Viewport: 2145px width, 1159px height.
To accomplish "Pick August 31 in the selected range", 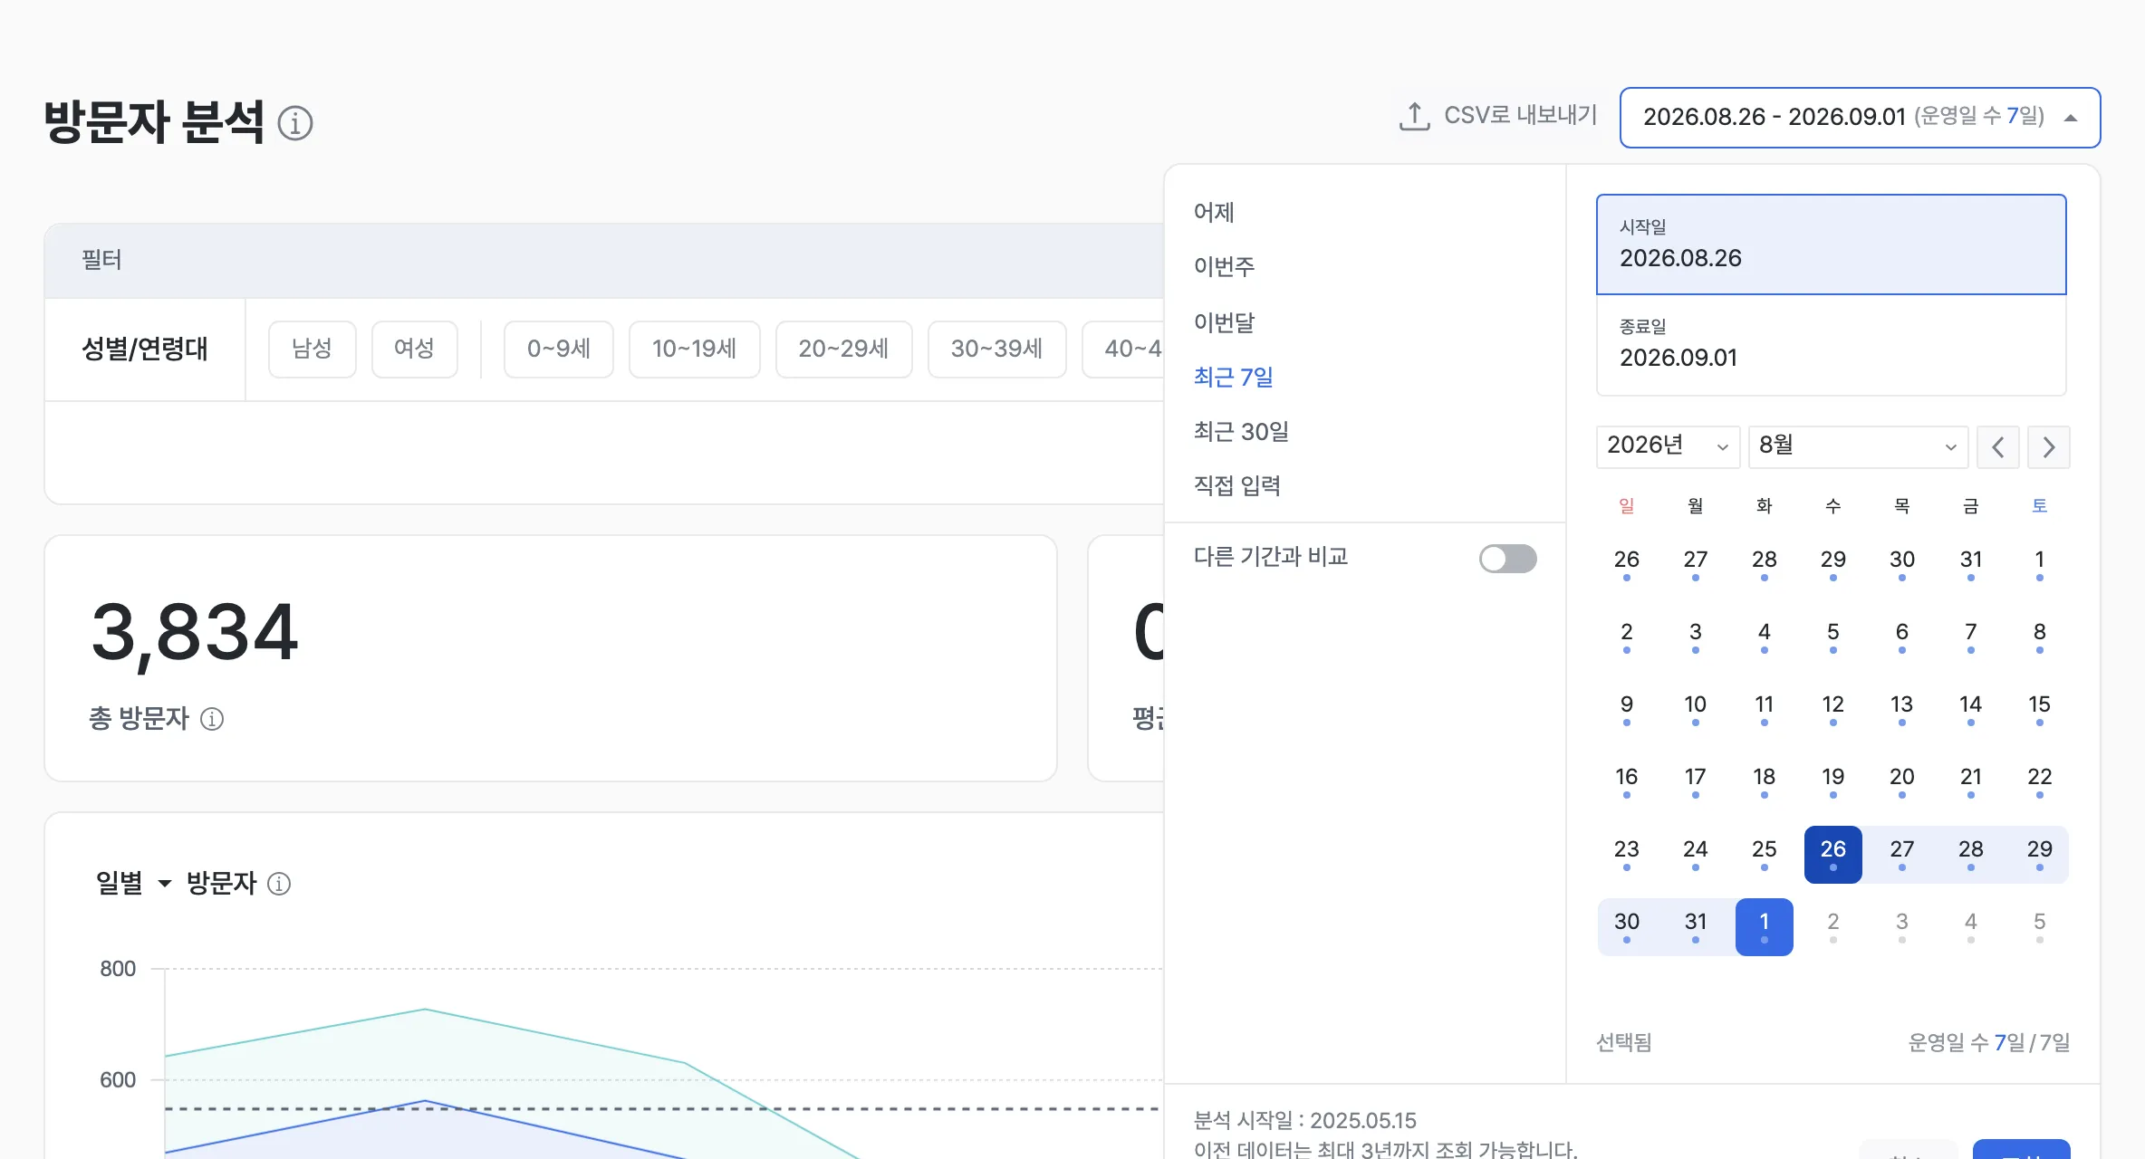I will 1695,926.
